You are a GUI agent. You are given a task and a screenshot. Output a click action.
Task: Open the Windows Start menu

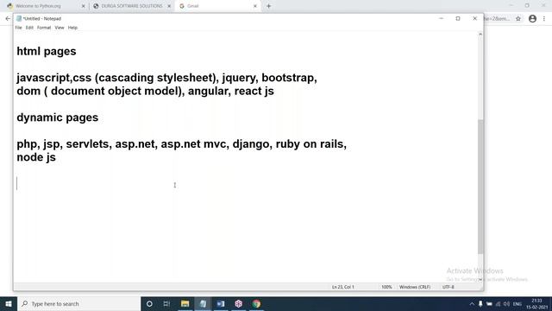[x=9, y=303]
